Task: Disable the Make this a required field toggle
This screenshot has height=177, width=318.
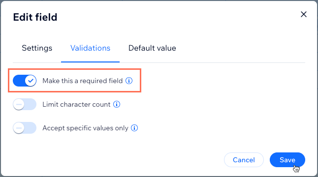Action: 25,81
